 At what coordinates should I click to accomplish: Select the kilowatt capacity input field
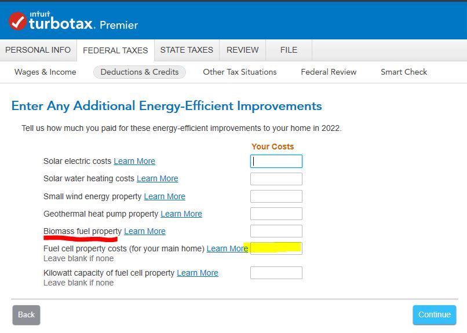276,273
